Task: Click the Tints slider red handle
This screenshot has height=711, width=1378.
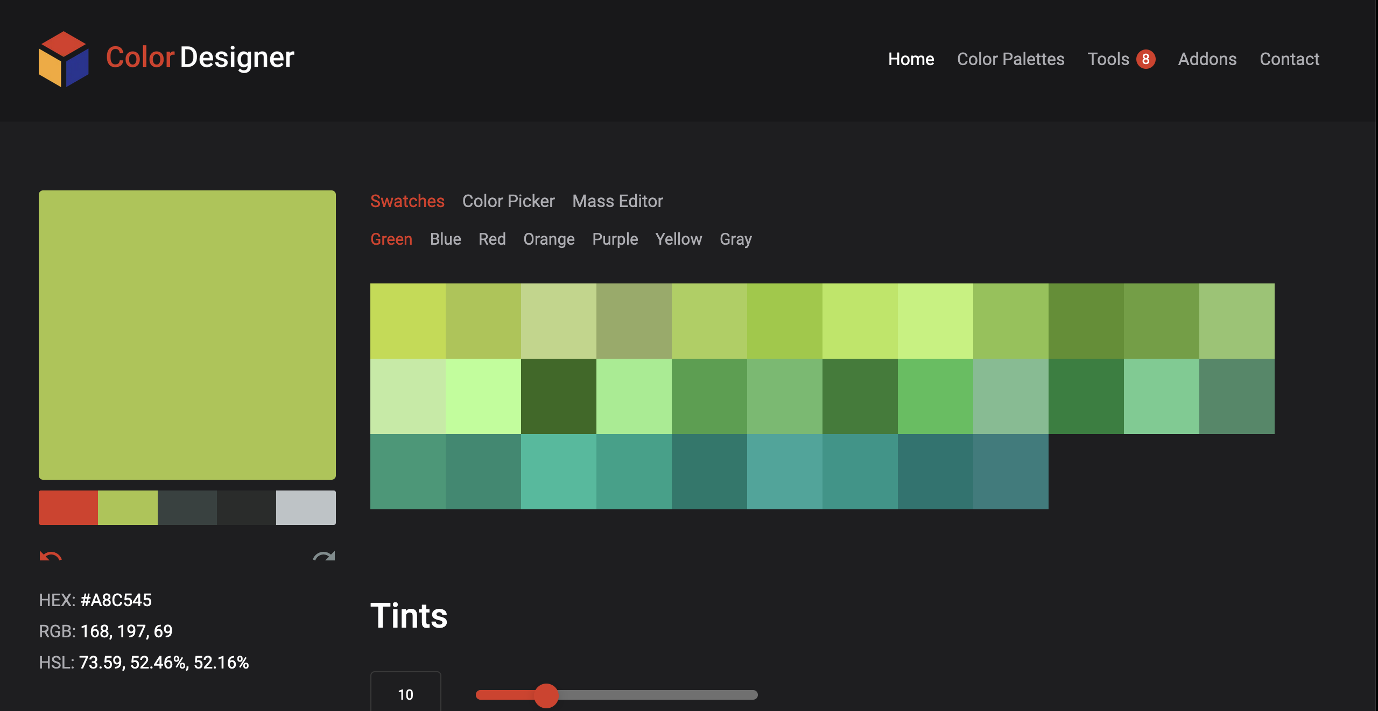Action: point(546,695)
